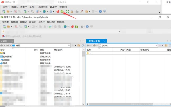Click back arrow in local desktop pane

coord(2,45)
